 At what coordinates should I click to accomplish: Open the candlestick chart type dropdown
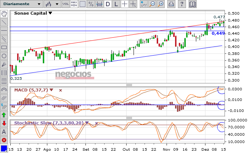[x=52, y=4]
